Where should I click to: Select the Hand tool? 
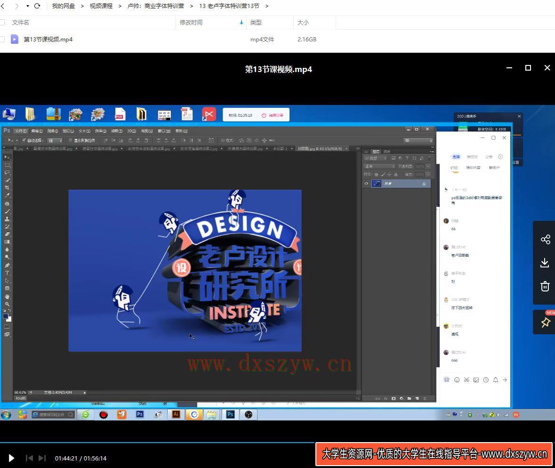(x=7, y=297)
